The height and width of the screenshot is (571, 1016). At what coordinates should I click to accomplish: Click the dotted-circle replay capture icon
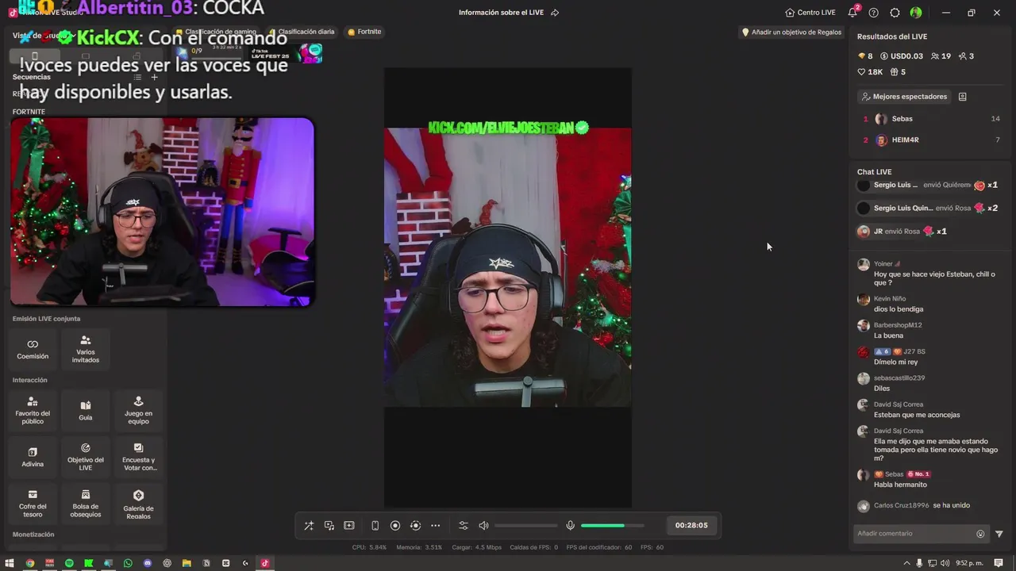415,526
